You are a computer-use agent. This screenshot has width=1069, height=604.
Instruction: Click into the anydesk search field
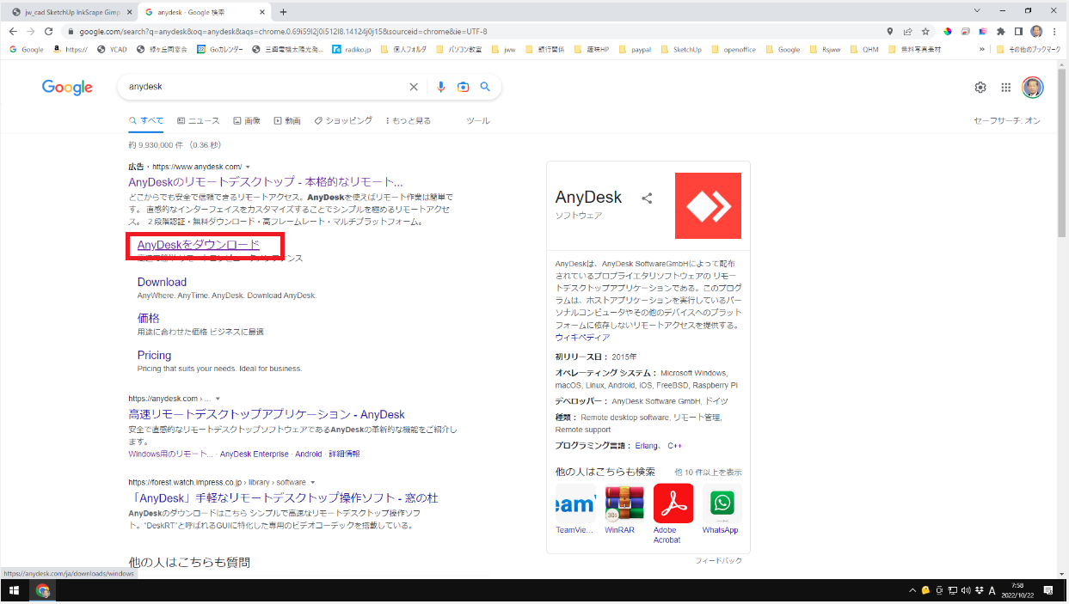coord(267,87)
